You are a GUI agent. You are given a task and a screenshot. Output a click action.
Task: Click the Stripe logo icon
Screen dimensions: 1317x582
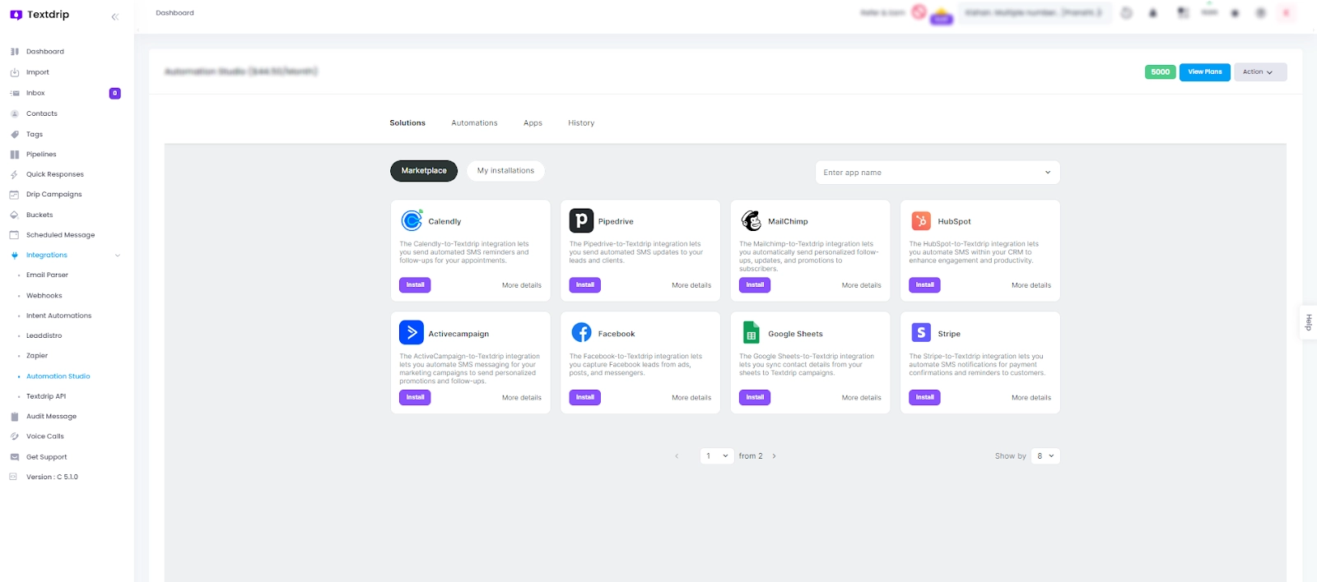click(921, 332)
